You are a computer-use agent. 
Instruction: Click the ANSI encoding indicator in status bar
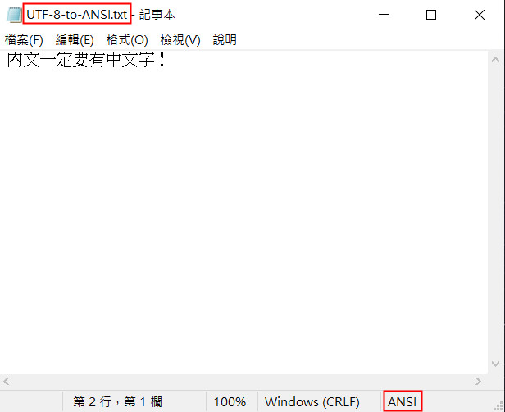click(x=403, y=401)
